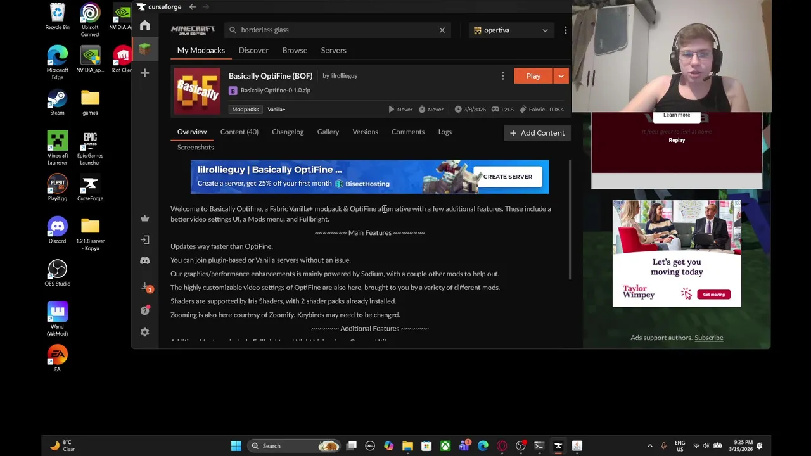811x456 pixels.
Task: Click the Modpacks category tag
Action: click(245, 109)
